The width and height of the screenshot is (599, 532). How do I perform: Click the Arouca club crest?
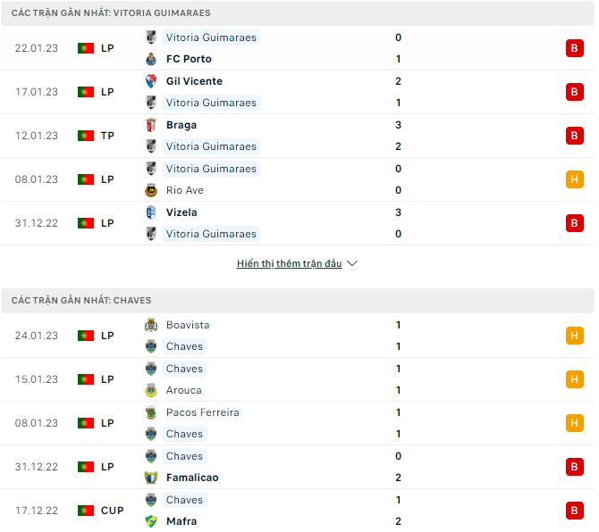tap(151, 390)
